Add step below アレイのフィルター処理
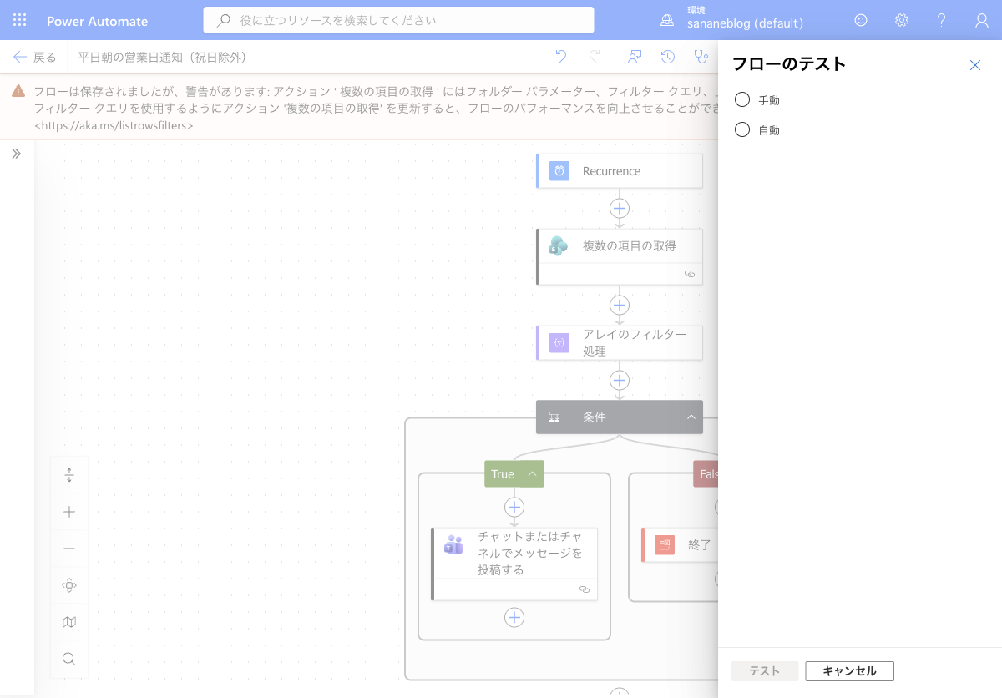The width and height of the screenshot is (1002, 698). pyautogui.click(x=619, y=380)
